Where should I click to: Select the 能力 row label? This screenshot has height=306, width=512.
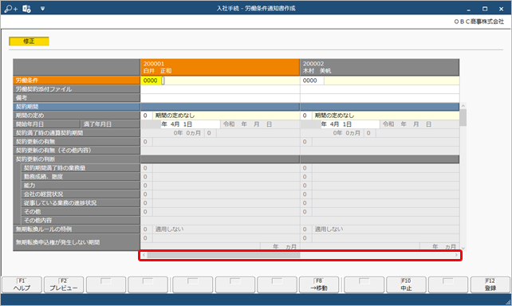(x=81, y=186)
